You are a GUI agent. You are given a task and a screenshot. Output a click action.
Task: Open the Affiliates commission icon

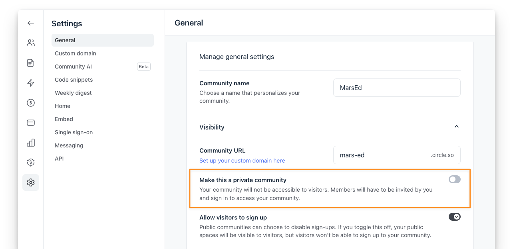click(x=30, y=162)
